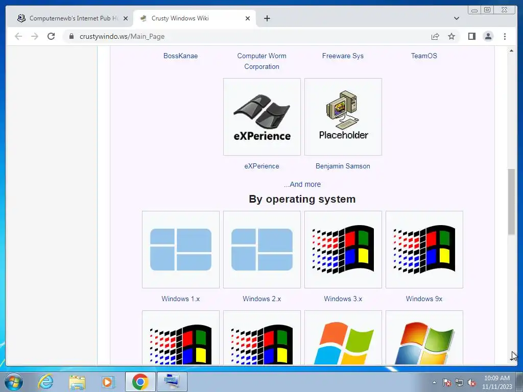Image resolution: width=523 pixels, height=392 pixels.
Task: Open the Windows 1.x text link
Action: point(180,299)
